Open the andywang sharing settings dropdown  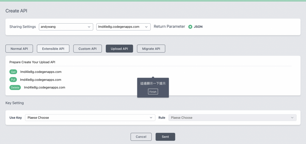point(66,27)
